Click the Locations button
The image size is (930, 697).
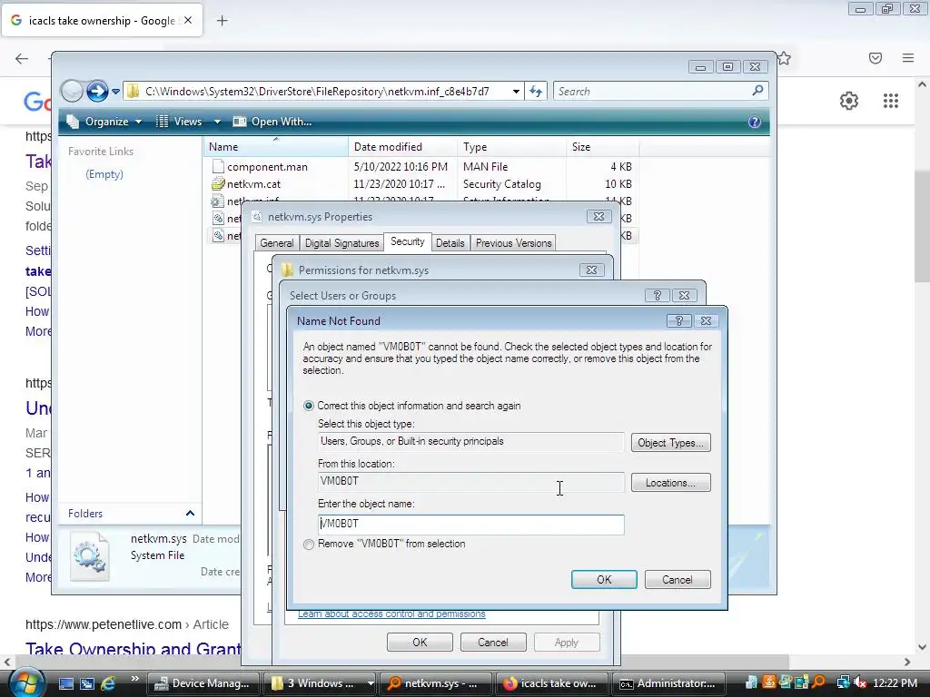[x=671, y=483]
